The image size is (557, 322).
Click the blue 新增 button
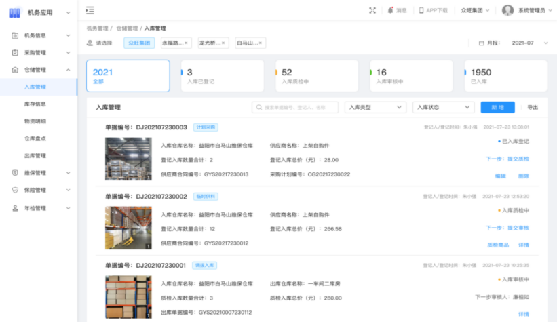(497, 107)
